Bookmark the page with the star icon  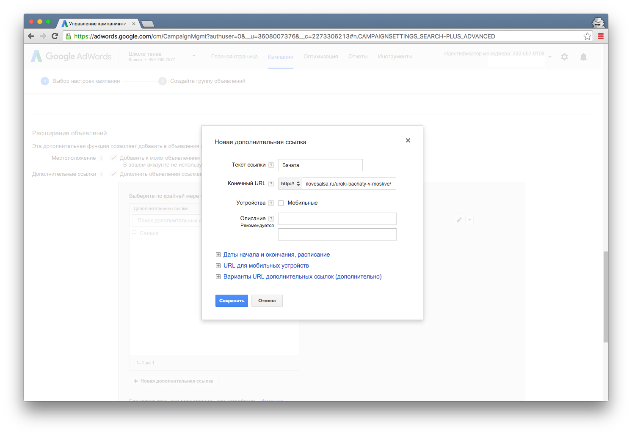click(x=587, y=36)
